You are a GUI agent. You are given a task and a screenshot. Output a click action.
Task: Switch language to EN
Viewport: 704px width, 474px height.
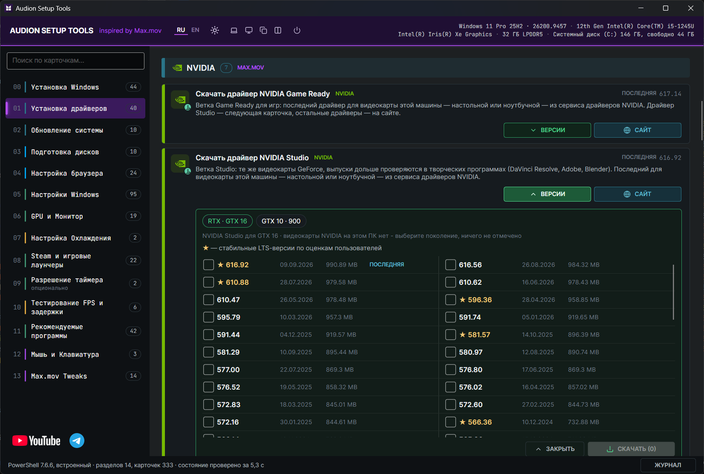point(195,30)
